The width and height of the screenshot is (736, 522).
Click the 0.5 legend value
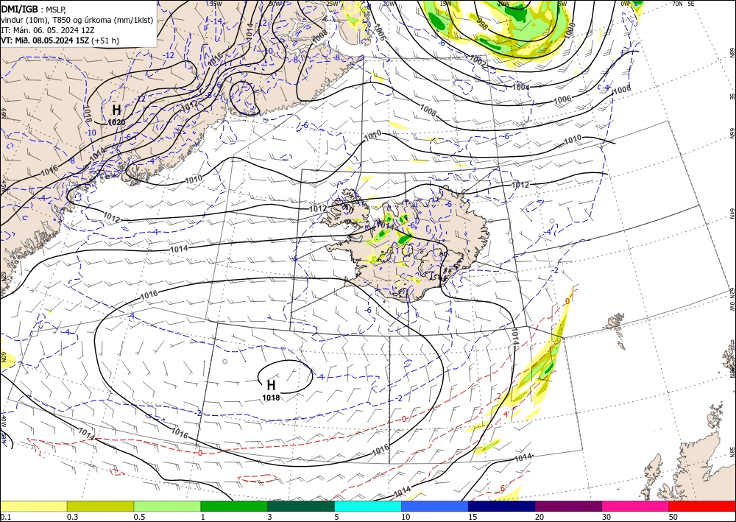click(x=139, y=517)
